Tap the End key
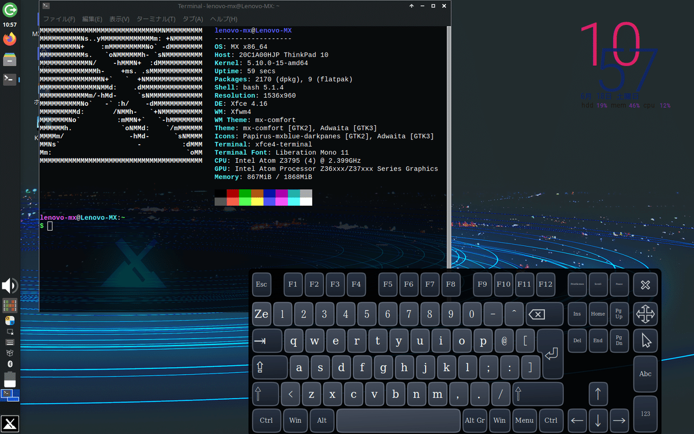Image resolution: width=694 pixels, height=434 pixels. 598,340
